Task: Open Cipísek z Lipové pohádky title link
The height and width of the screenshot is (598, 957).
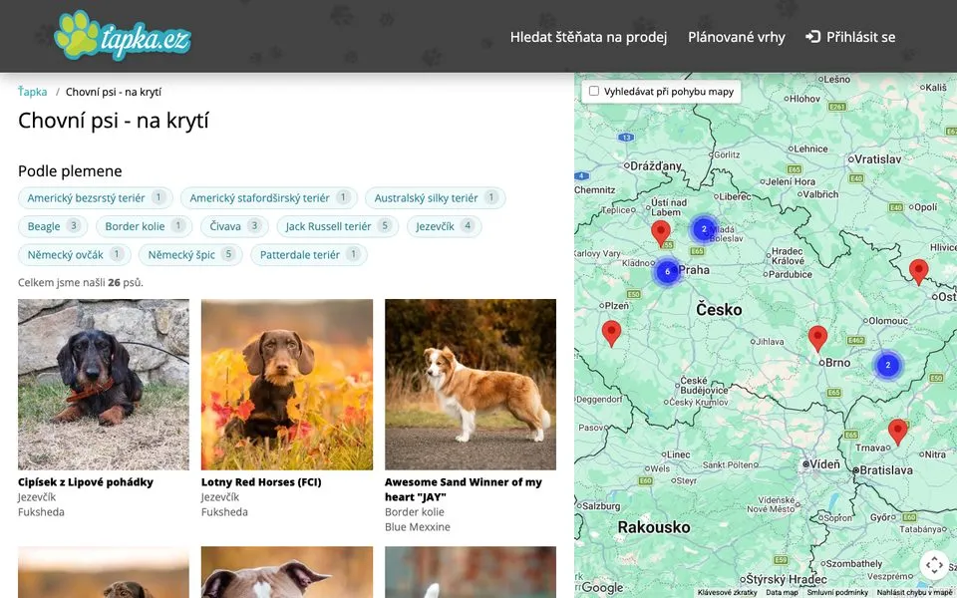Action: click(86, 482)
